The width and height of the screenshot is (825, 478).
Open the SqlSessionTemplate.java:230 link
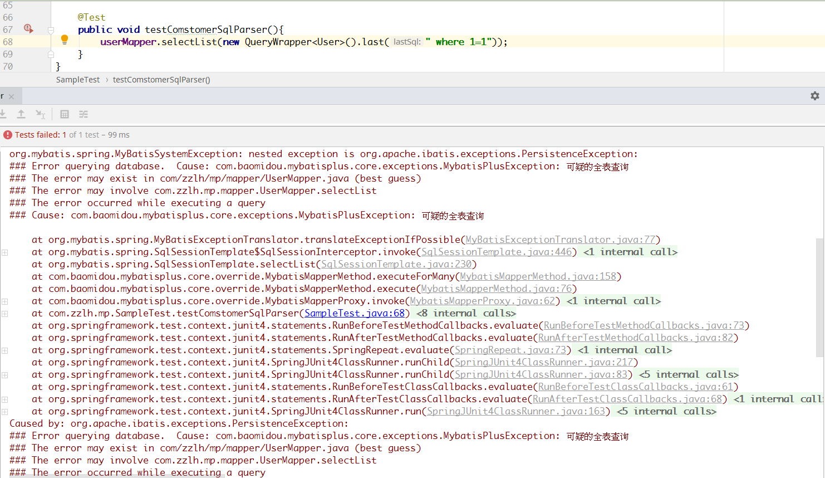pos(396,264)
